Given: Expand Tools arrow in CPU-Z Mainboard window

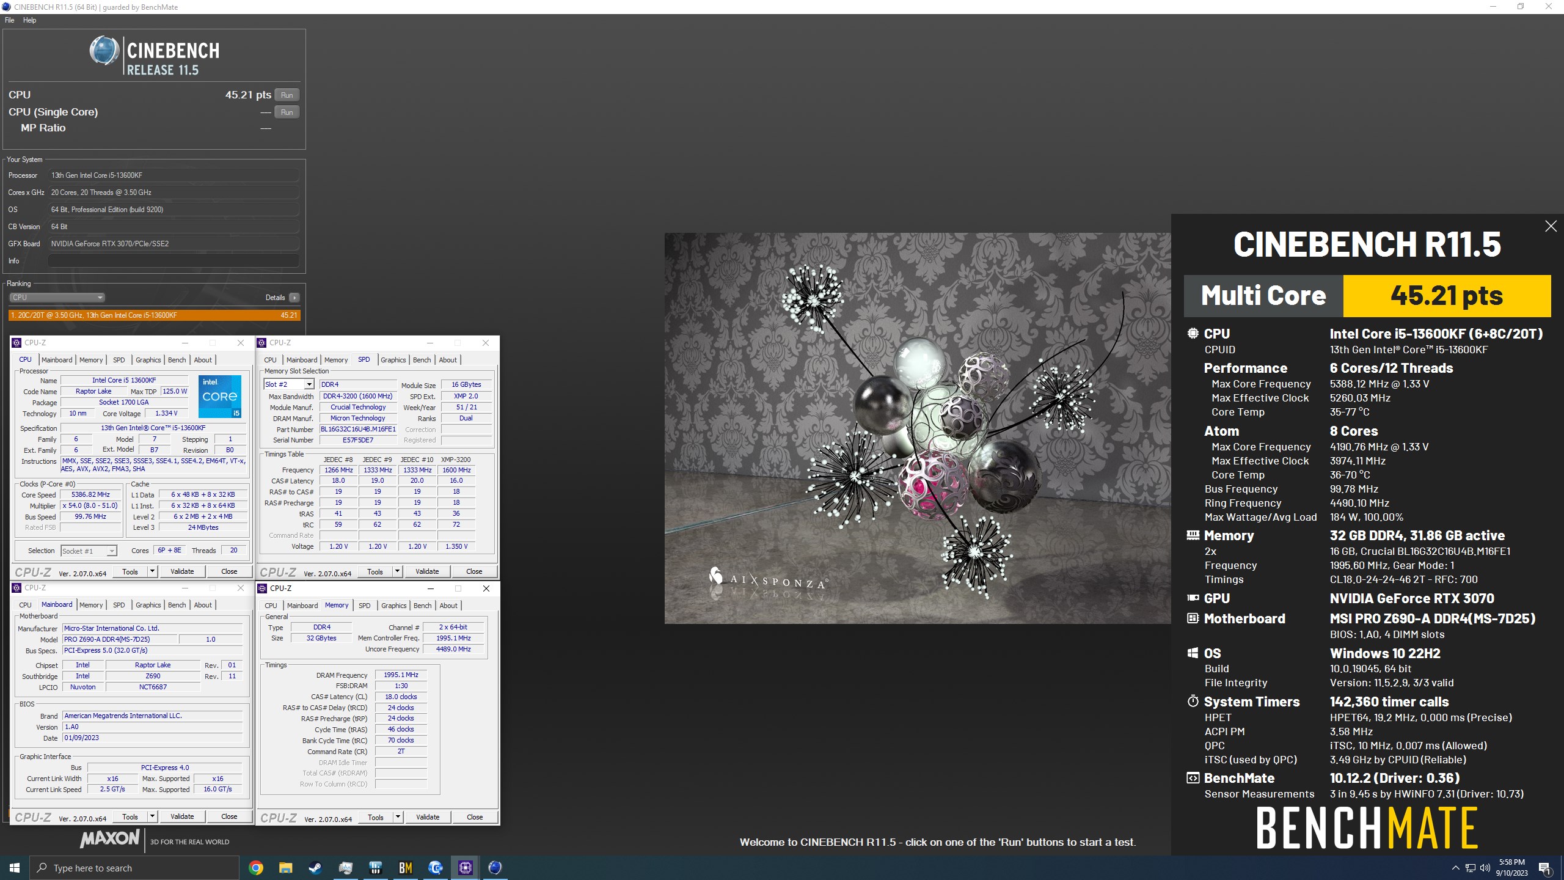Looking at the screenshot, I should pyautogui.click(x=152, y=816).
